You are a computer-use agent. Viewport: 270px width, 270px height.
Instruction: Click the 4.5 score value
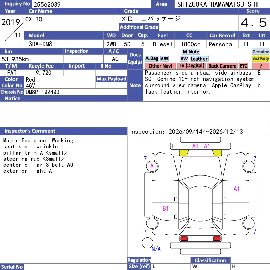254,23
